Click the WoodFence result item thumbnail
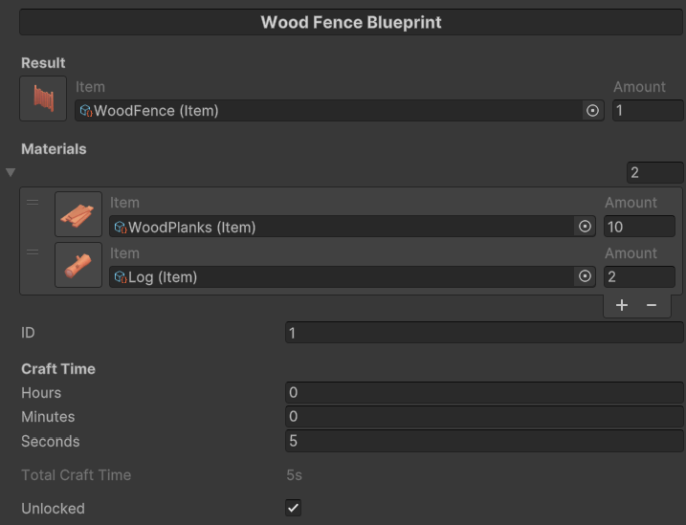The image size is (686, 525). [x=43, y=99]
